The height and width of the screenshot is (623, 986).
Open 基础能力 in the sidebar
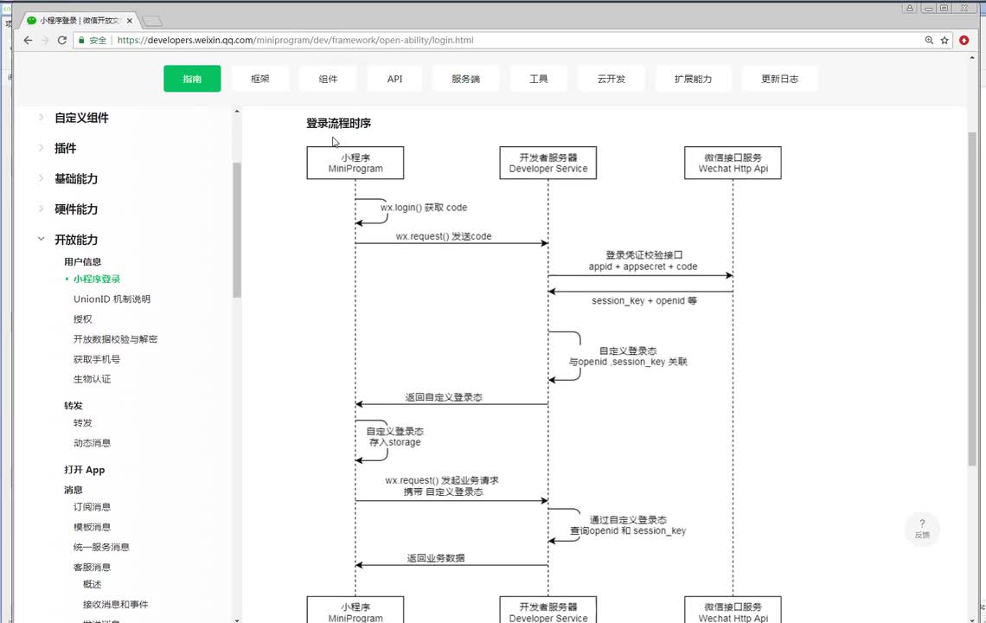click(x=76, y=179)
